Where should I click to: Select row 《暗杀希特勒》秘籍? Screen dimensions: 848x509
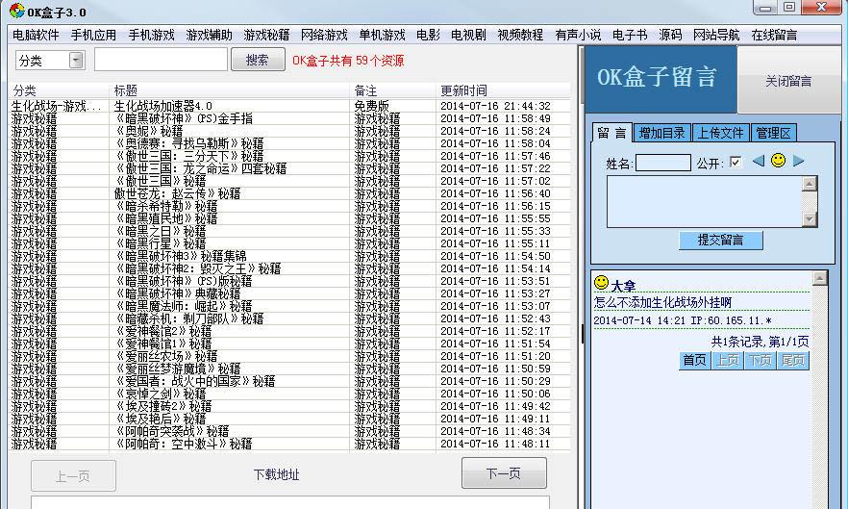coord(289,206)
